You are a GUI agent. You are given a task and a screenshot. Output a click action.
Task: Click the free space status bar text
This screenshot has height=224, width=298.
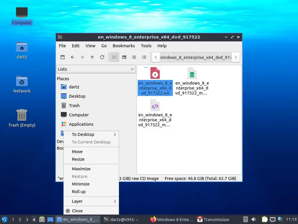(200, 178)
